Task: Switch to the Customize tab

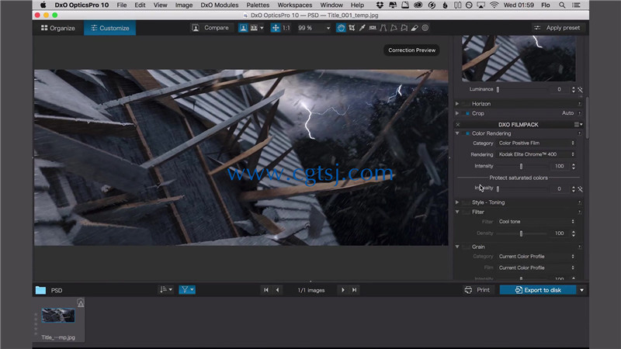Action: [x=109, y=28]
